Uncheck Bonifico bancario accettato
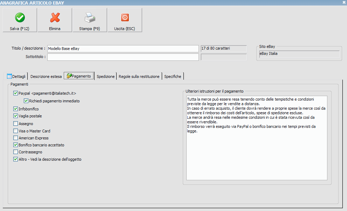 (x=15, y=145)
